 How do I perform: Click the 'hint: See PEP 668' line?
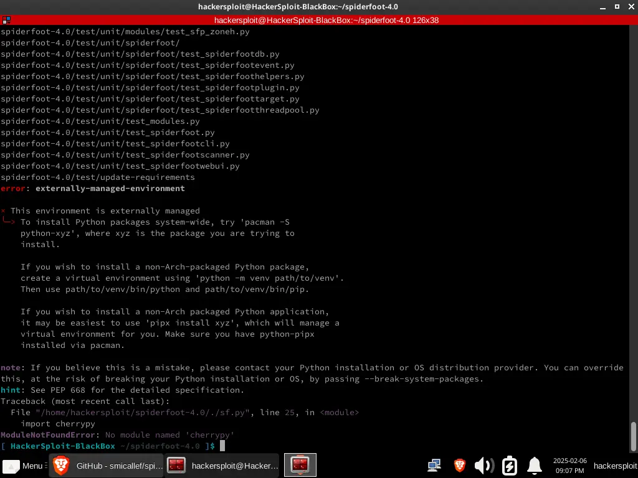tap(122, 390)
